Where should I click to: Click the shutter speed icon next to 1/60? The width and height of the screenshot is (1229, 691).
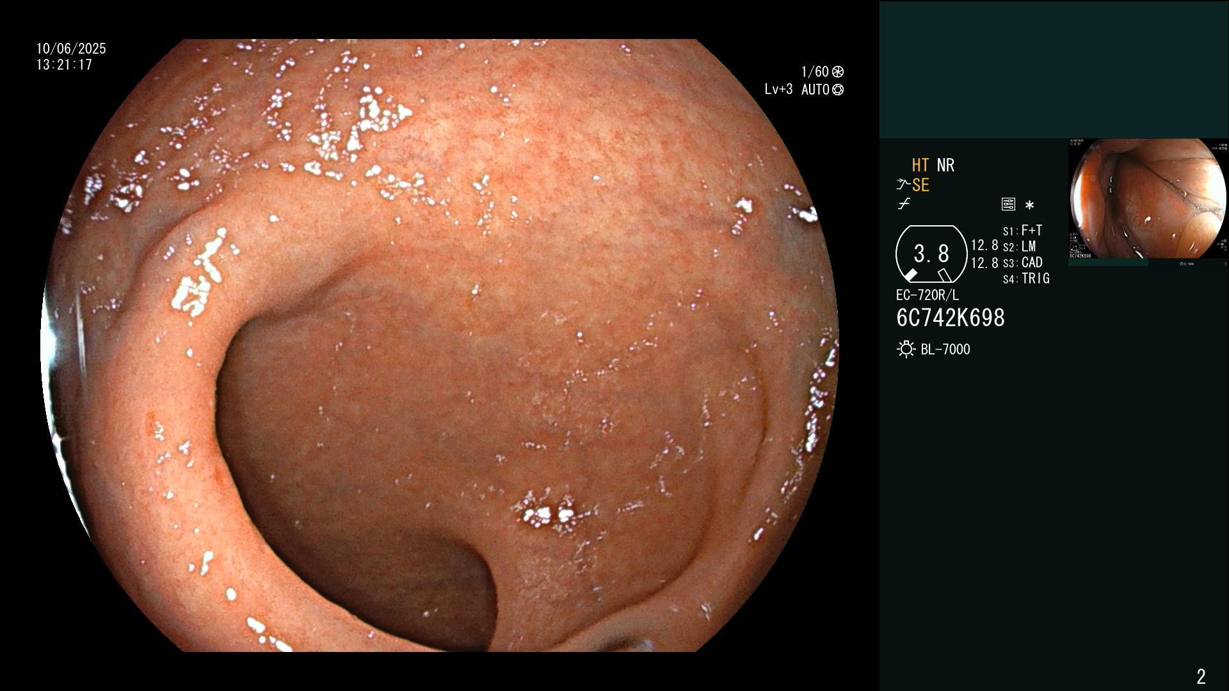point(838,72)
